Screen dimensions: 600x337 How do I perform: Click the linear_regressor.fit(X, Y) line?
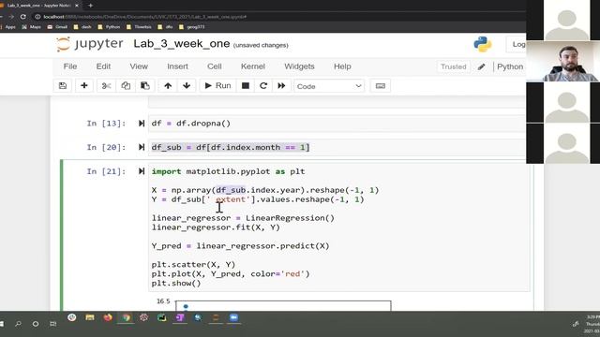tap(216, 227)
